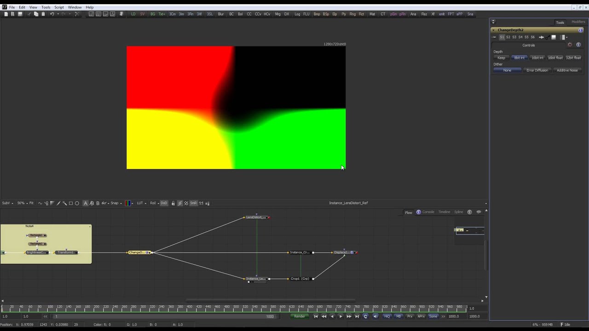Switch to the Modifiers tab
Image resolution: width=589 pixels, height=331 pixels.
578,22
